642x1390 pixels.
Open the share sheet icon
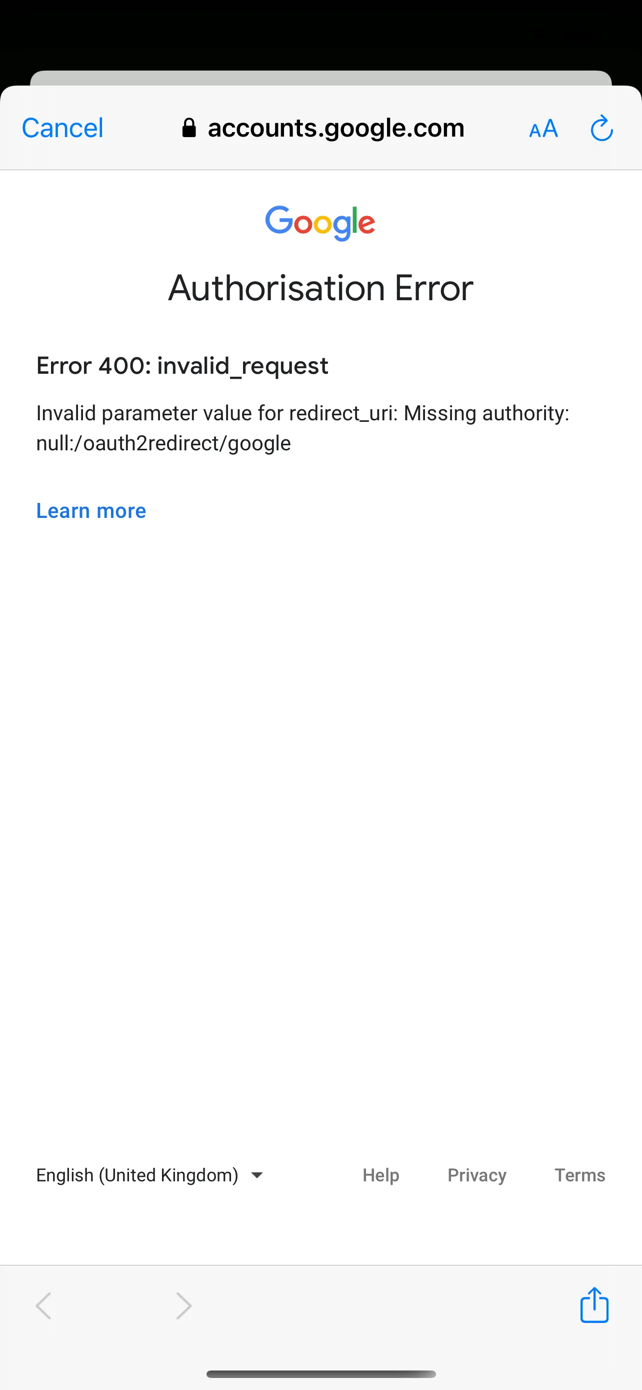[594, 1305]
